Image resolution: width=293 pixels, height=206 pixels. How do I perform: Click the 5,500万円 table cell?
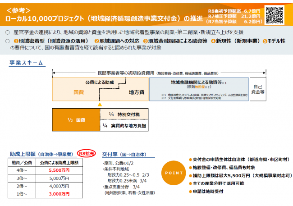click(x=59, y=170)
